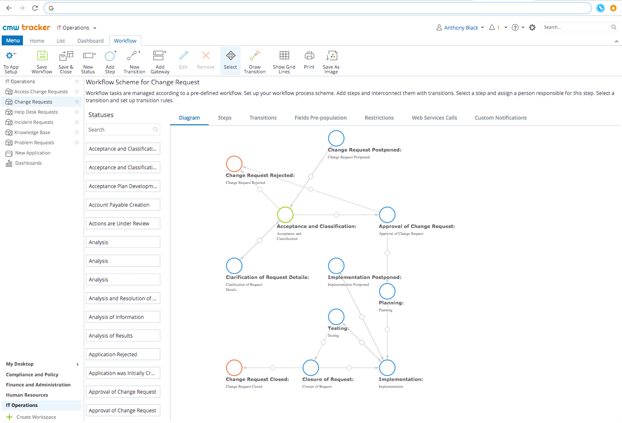
Task: Click the orange browser extension icon
Action: pyautogui.click(x=613, y=8)
